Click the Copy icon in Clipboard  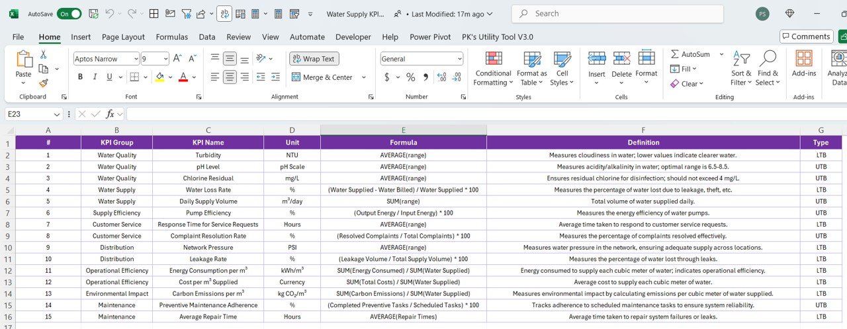click(44, 69)
